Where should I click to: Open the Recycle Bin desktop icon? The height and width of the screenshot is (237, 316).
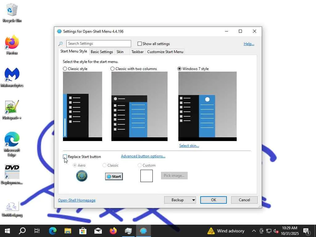[12, 12]
